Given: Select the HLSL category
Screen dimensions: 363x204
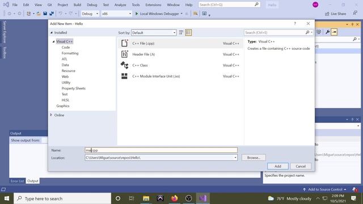Looking at the screenshot, I should 65,100.
